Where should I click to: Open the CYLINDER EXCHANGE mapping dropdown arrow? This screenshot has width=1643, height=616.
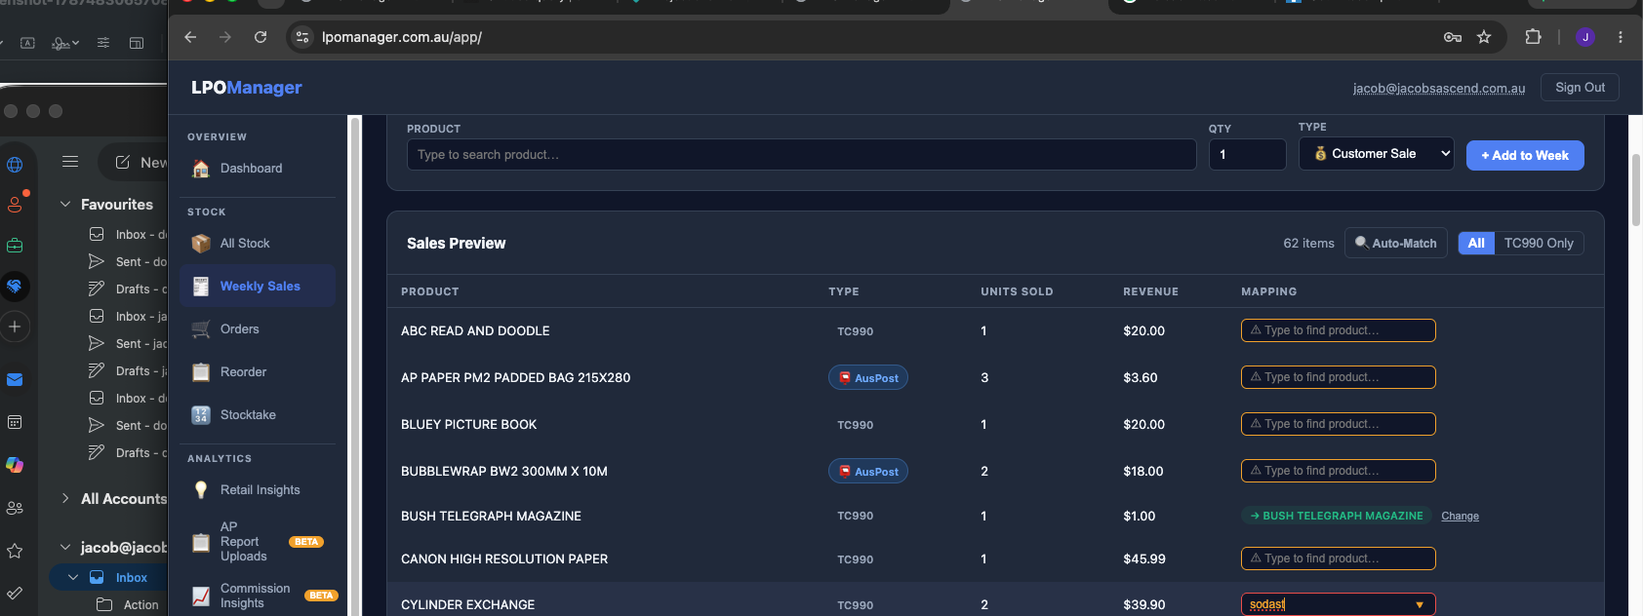[x=1420, y=605]
